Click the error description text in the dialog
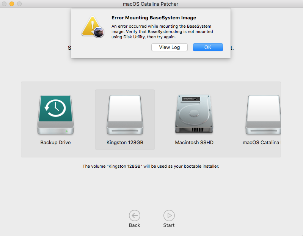The width and height of the screenshot is (303, 236). pos(162,31)
